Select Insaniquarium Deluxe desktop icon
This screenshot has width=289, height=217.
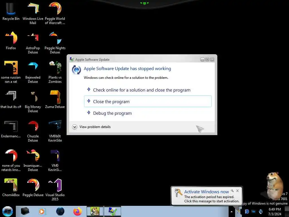pyautogui.click(x=33, y=160)
